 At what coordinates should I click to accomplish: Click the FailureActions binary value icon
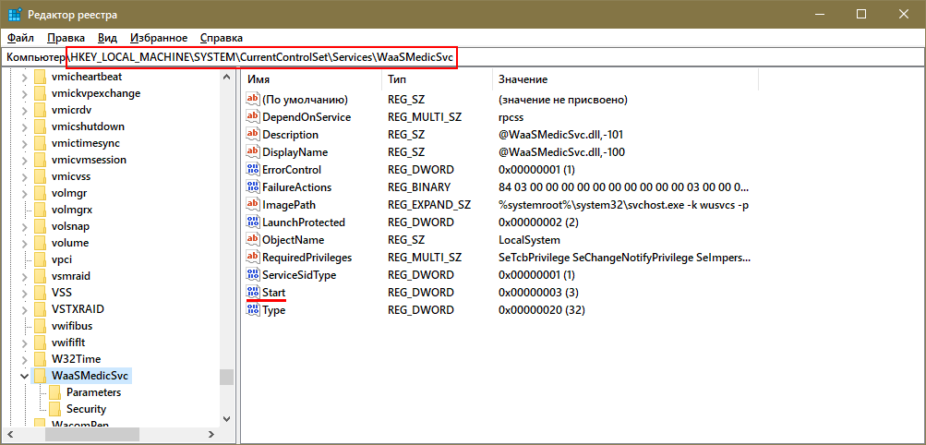(252, 187)
